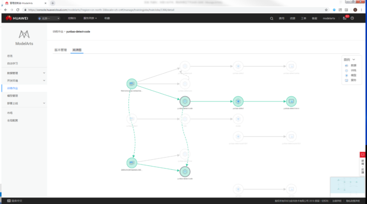Open the message inbox with red badge
This screenshot has width=367, height=204.
(x=345, y=18)
